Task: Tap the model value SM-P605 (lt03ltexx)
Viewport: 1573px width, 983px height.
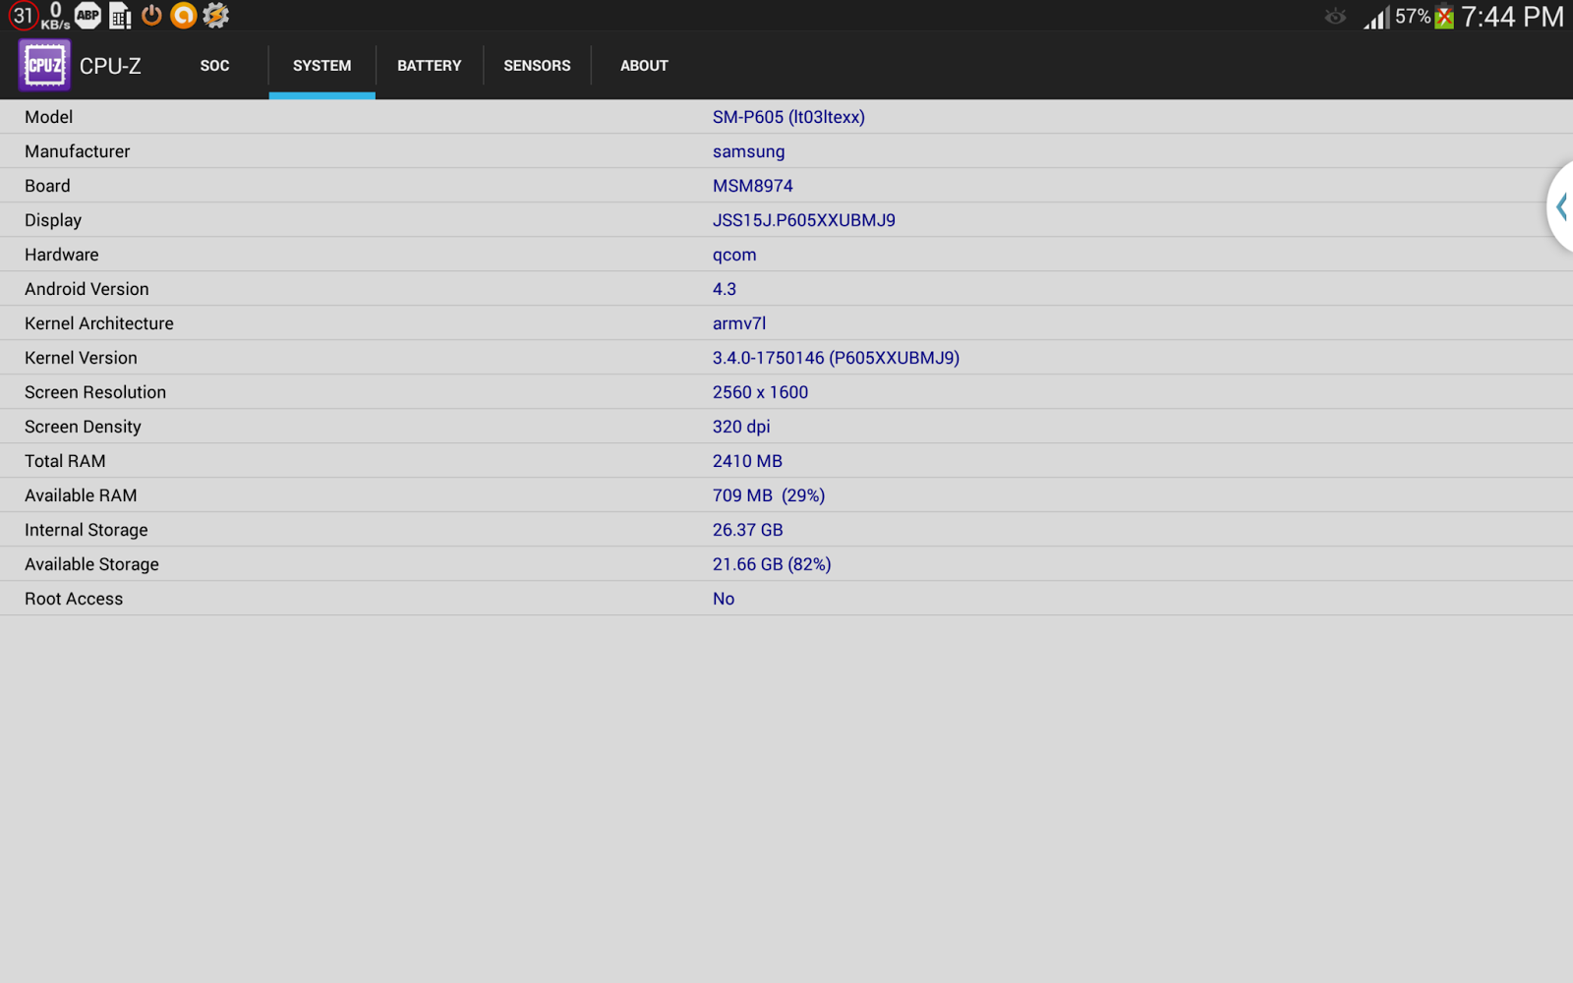Action: [788, 117]
